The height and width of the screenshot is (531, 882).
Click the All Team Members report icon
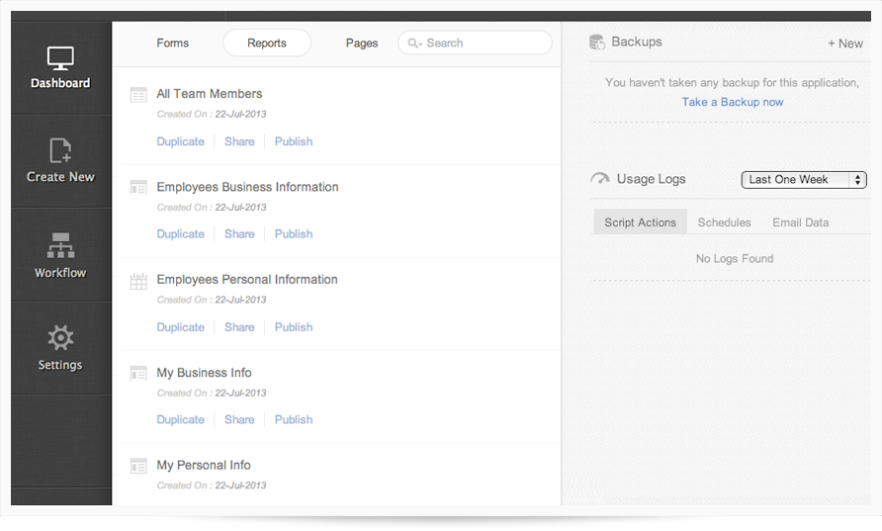(138, 95)
